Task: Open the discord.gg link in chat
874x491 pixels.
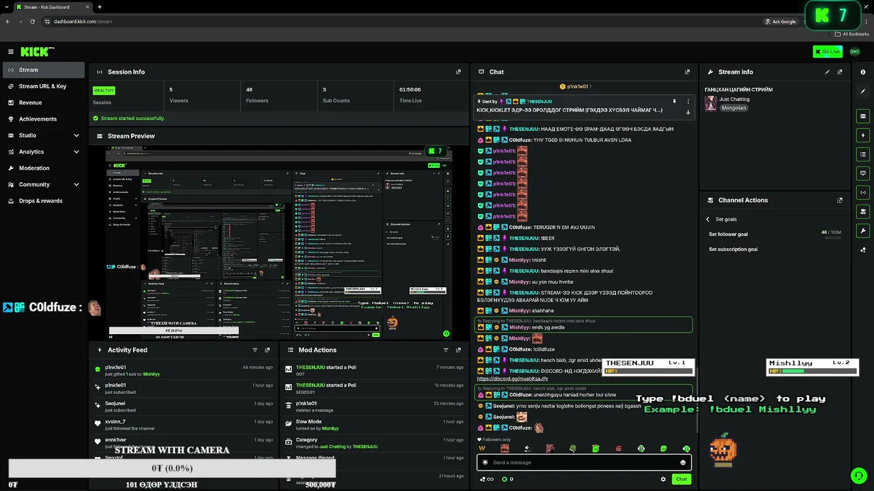Action: point(512,378)
